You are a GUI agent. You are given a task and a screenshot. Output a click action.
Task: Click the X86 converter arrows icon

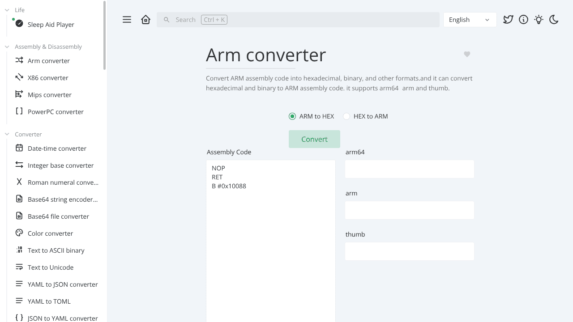coord(19,77)
